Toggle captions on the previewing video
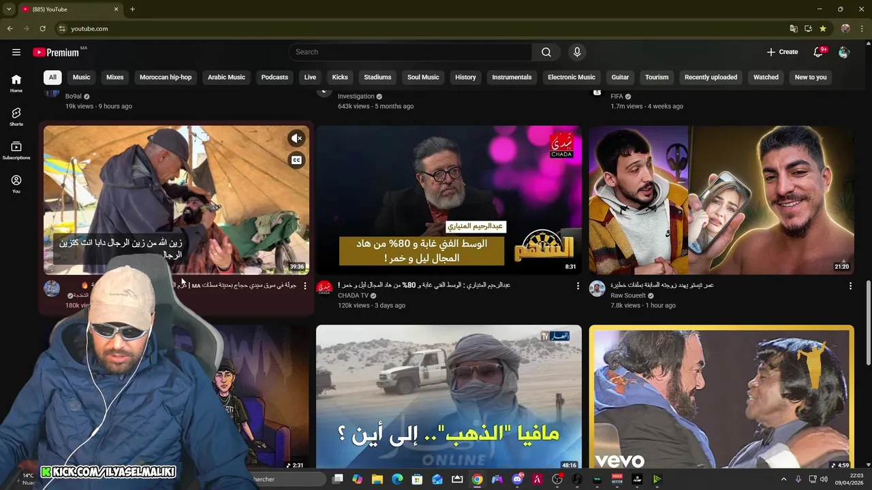 pos(296,161)
